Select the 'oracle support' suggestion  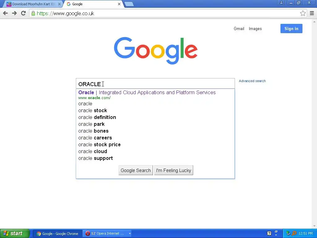tap(155, 158)
